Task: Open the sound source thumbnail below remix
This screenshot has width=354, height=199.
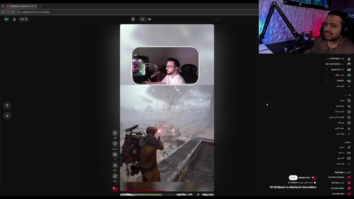Action: point(115,188)
